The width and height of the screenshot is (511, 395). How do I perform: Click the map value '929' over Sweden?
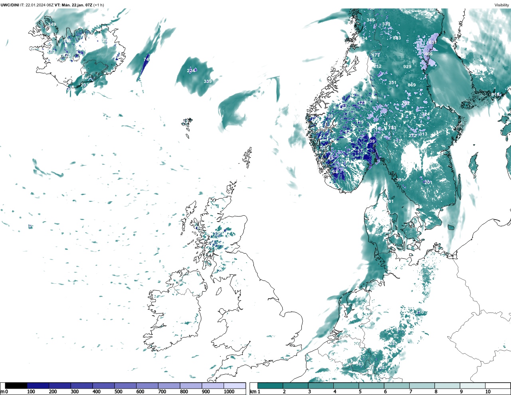(407, 67)
